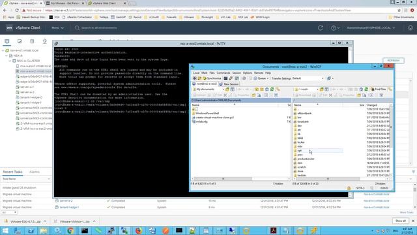Open the Hosts and Clusters inventory view
Viewport: 417px width, 235px height.
7,41
